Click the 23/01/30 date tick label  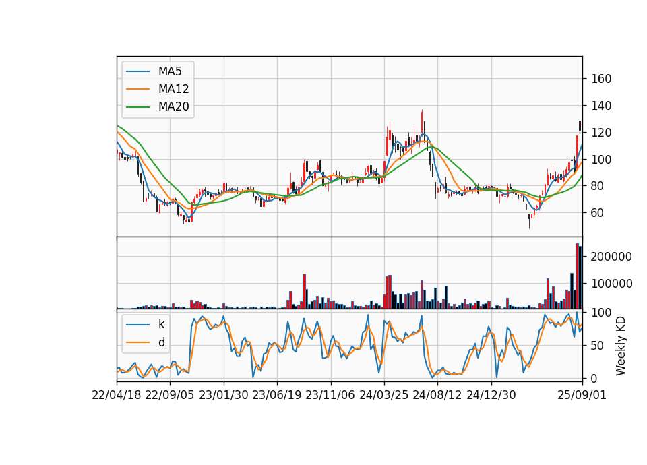tap(224, 395)
